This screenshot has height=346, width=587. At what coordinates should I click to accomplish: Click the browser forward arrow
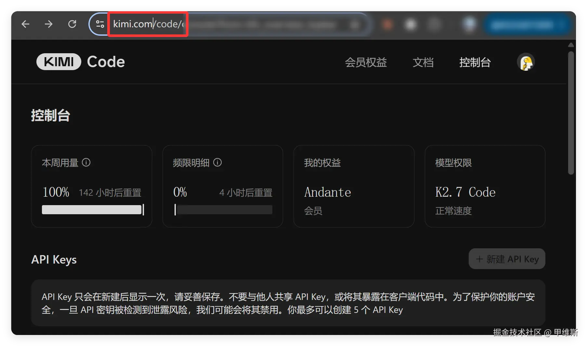(x=49, y=24)
